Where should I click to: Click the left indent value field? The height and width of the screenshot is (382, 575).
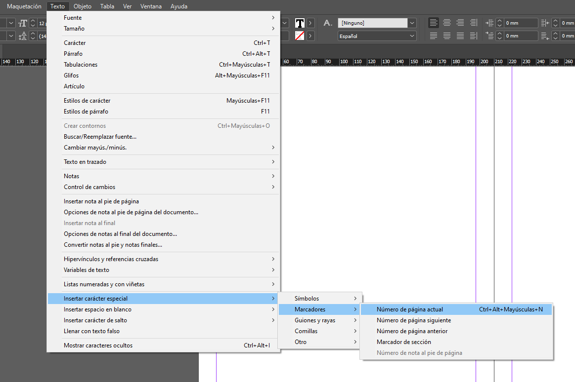[x=521, y=23]
